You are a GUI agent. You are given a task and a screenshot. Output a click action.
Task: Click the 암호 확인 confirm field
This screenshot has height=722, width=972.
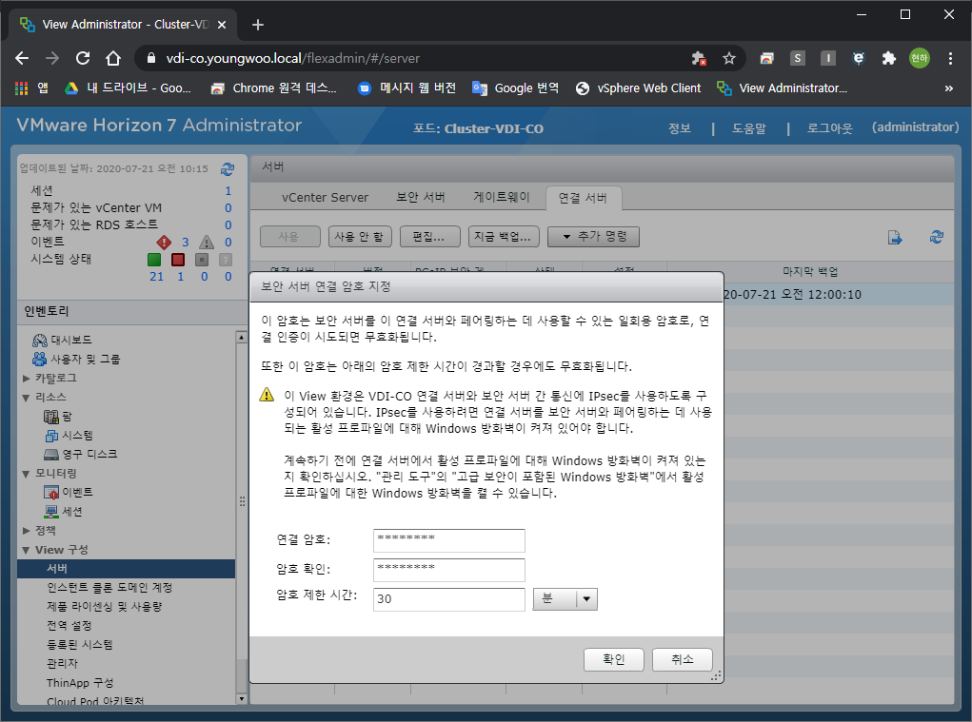448,570
